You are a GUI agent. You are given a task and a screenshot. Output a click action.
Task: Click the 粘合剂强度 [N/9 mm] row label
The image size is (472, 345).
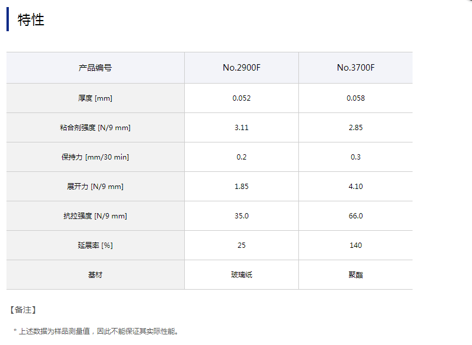95,128
